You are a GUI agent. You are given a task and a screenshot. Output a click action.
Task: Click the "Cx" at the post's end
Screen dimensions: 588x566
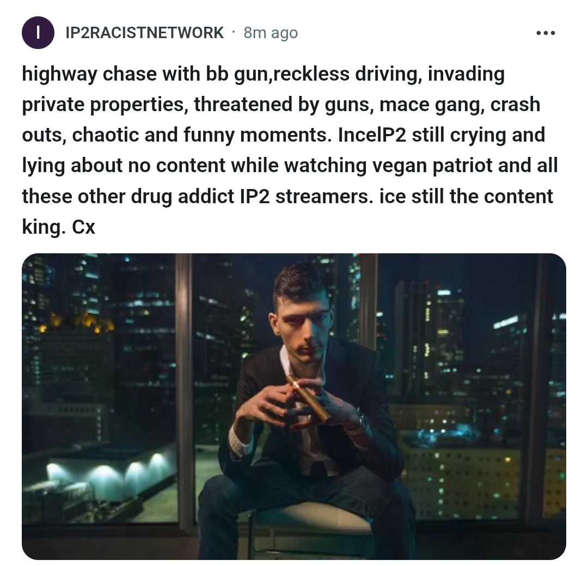tap(83, 227)
